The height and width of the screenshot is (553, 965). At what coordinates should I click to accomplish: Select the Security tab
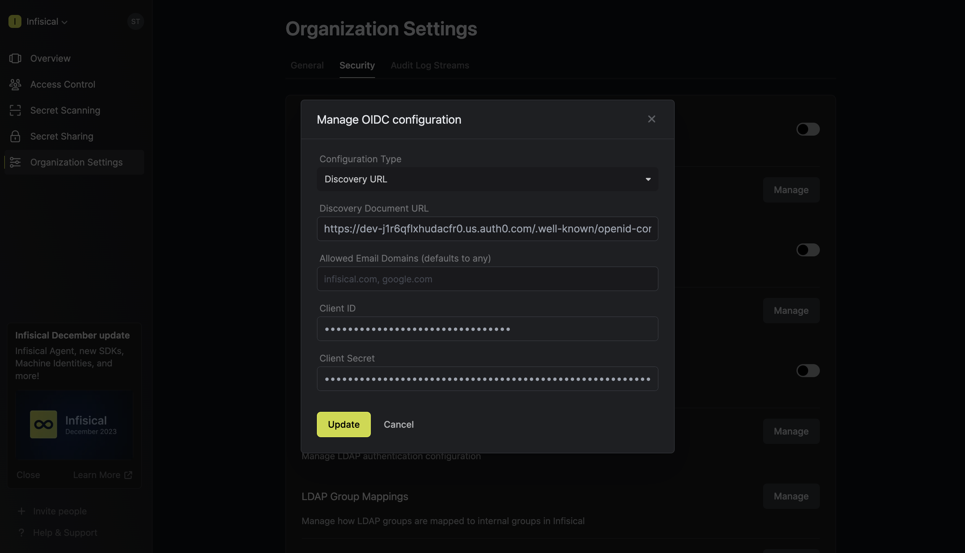click(357, 65)
